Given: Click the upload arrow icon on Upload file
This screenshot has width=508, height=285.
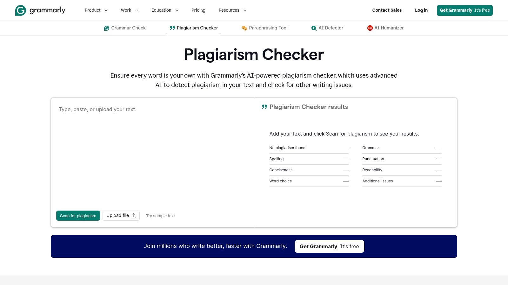Looking at the screenshot, I should point(134,215).
